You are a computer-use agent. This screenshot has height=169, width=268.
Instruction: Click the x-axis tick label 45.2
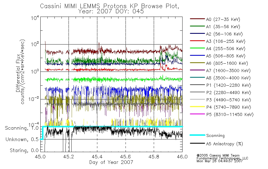[x=69, y=157]
